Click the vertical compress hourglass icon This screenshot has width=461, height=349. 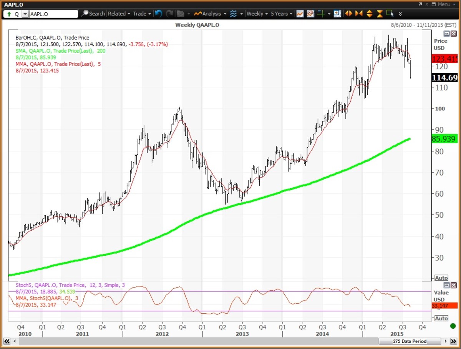pyautogui.click(x=380, y=14)
